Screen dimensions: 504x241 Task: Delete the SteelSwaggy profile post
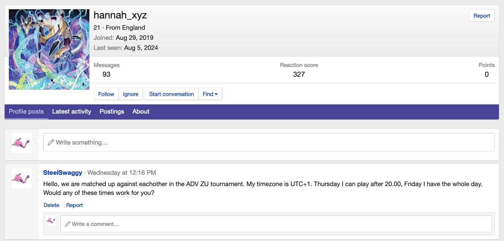[x=51, y=205]
